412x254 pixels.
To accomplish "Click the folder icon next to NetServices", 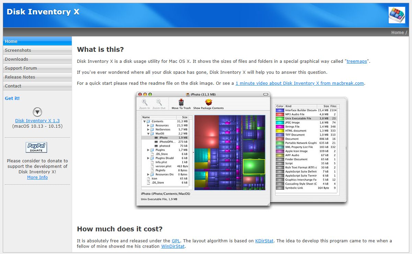I will [152, 129].
